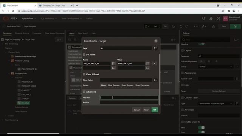This screenshot has height=136, width=242.
Task: Select PRODUCT_NAME column in tree
Action: [29, 86]
